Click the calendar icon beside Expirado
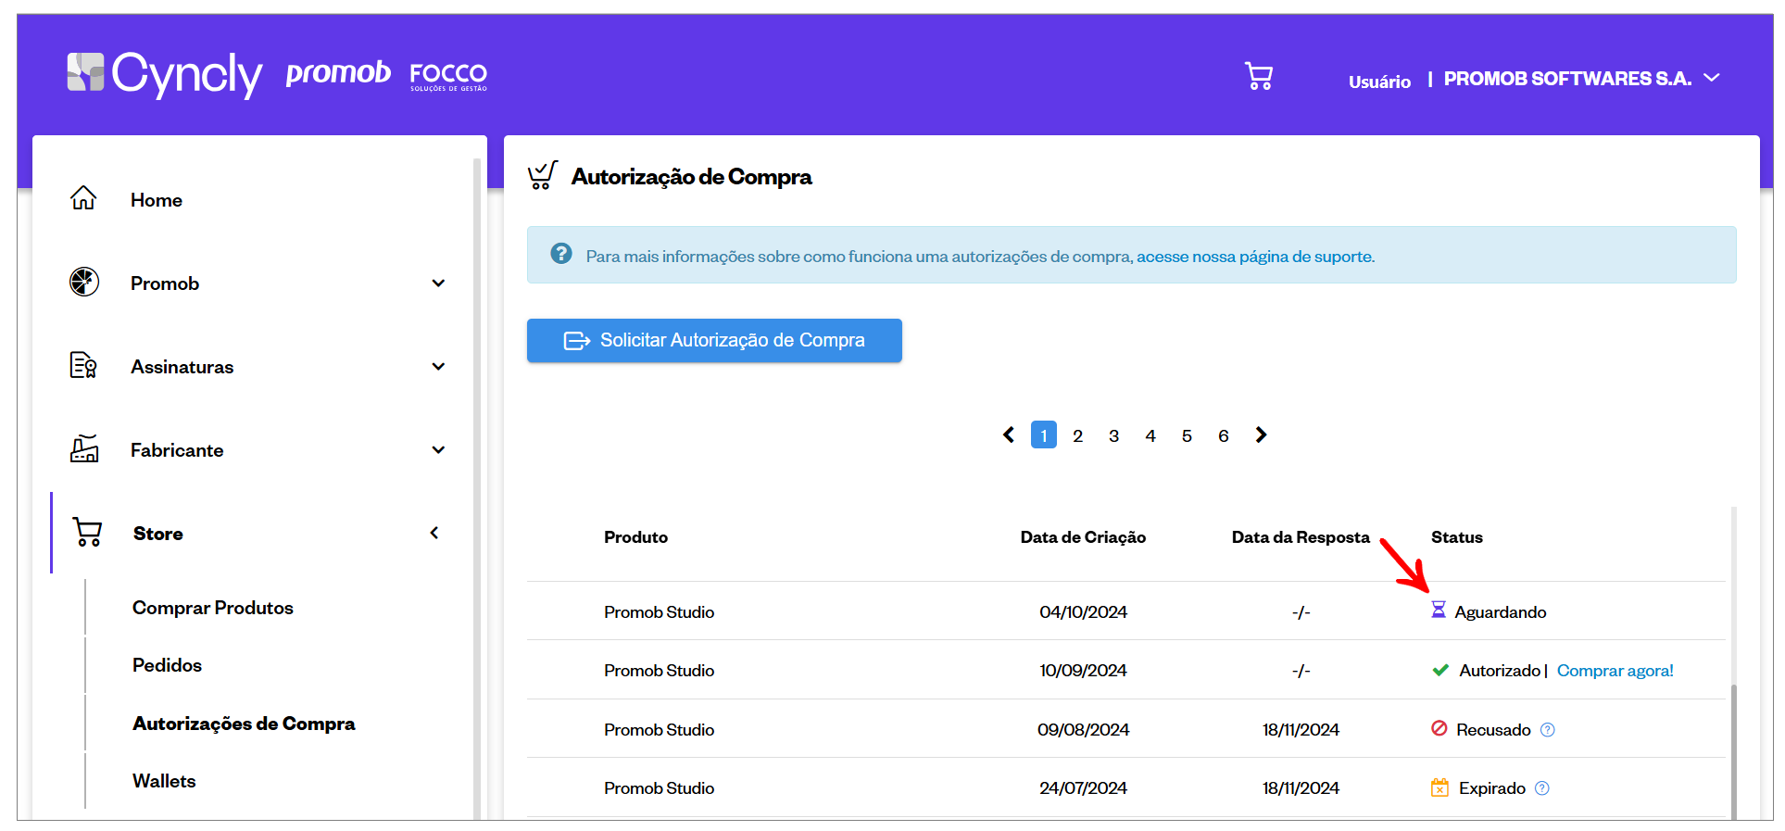 [1439, 787]
